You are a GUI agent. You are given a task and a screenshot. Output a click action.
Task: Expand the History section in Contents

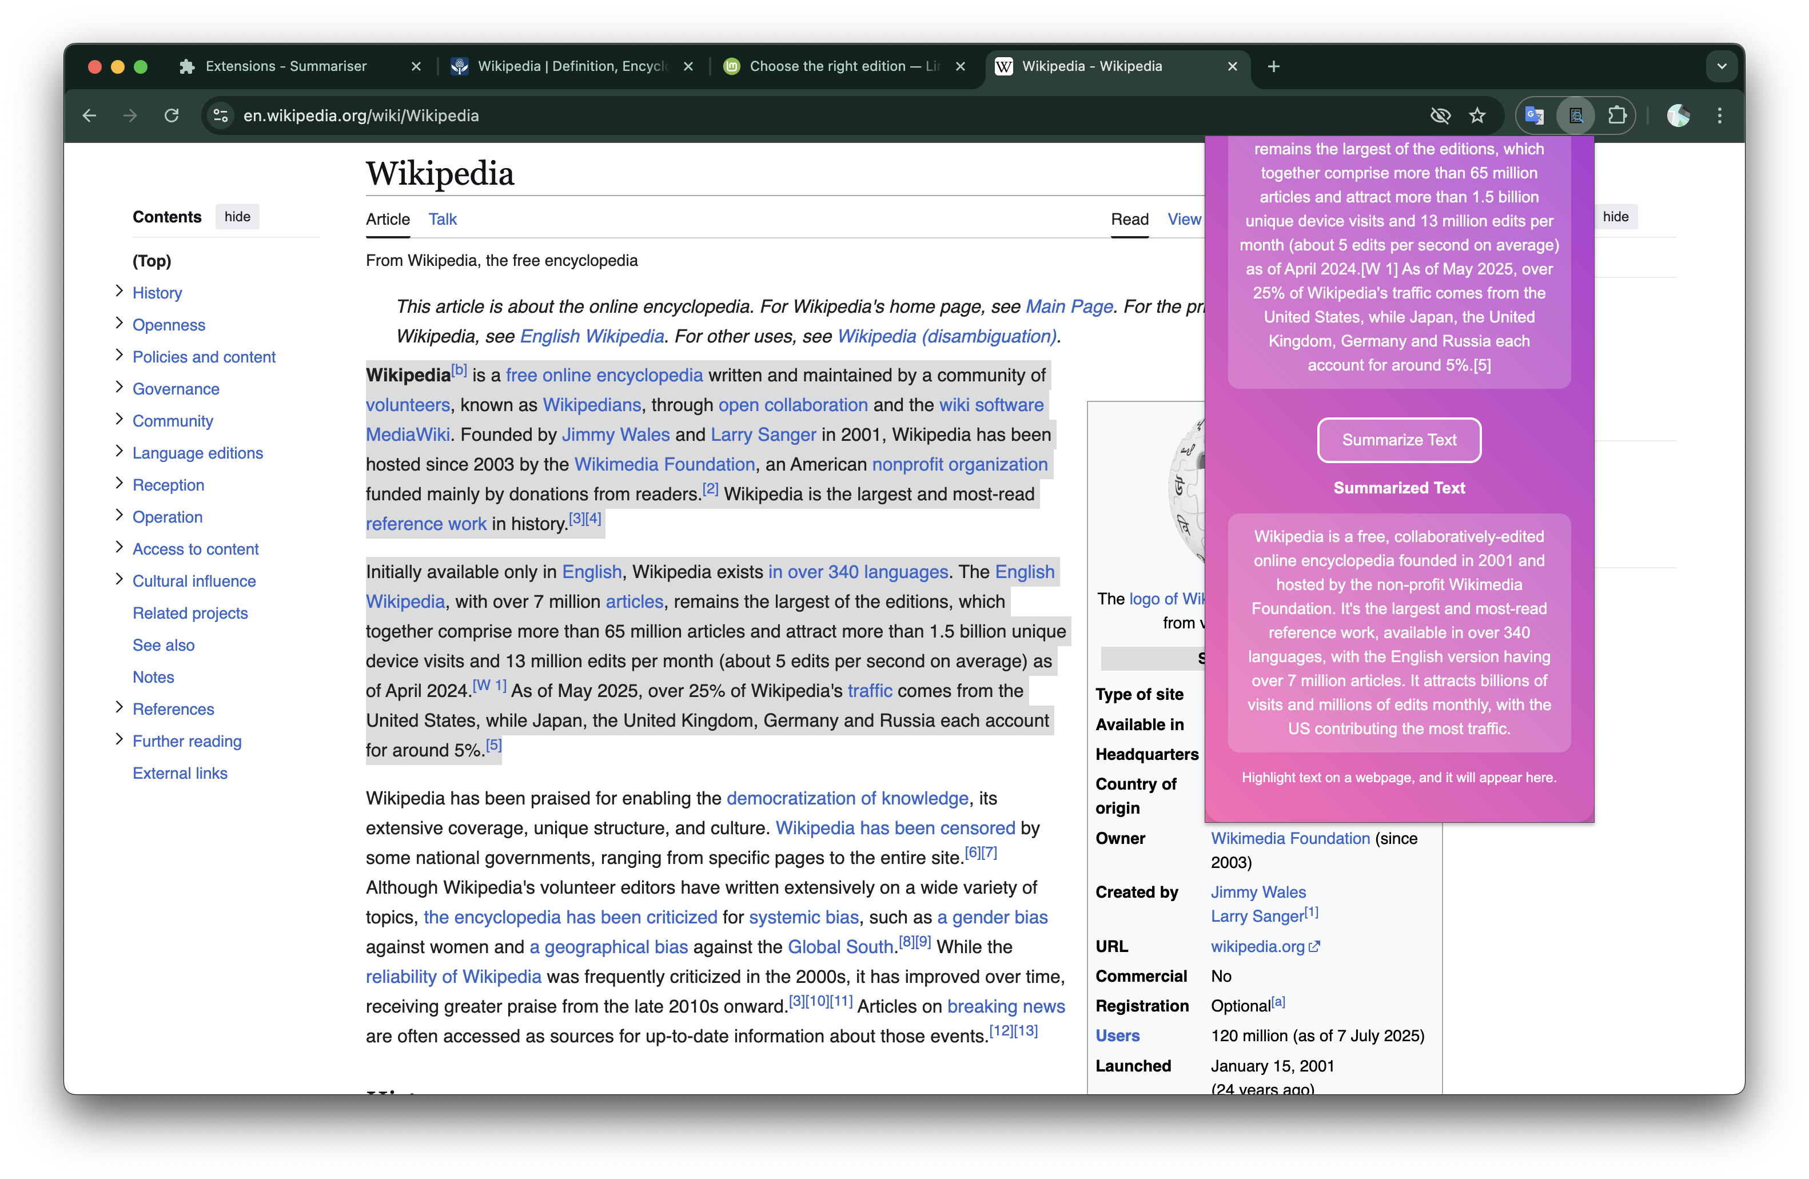pyautogui.click(x=119, y=291)
